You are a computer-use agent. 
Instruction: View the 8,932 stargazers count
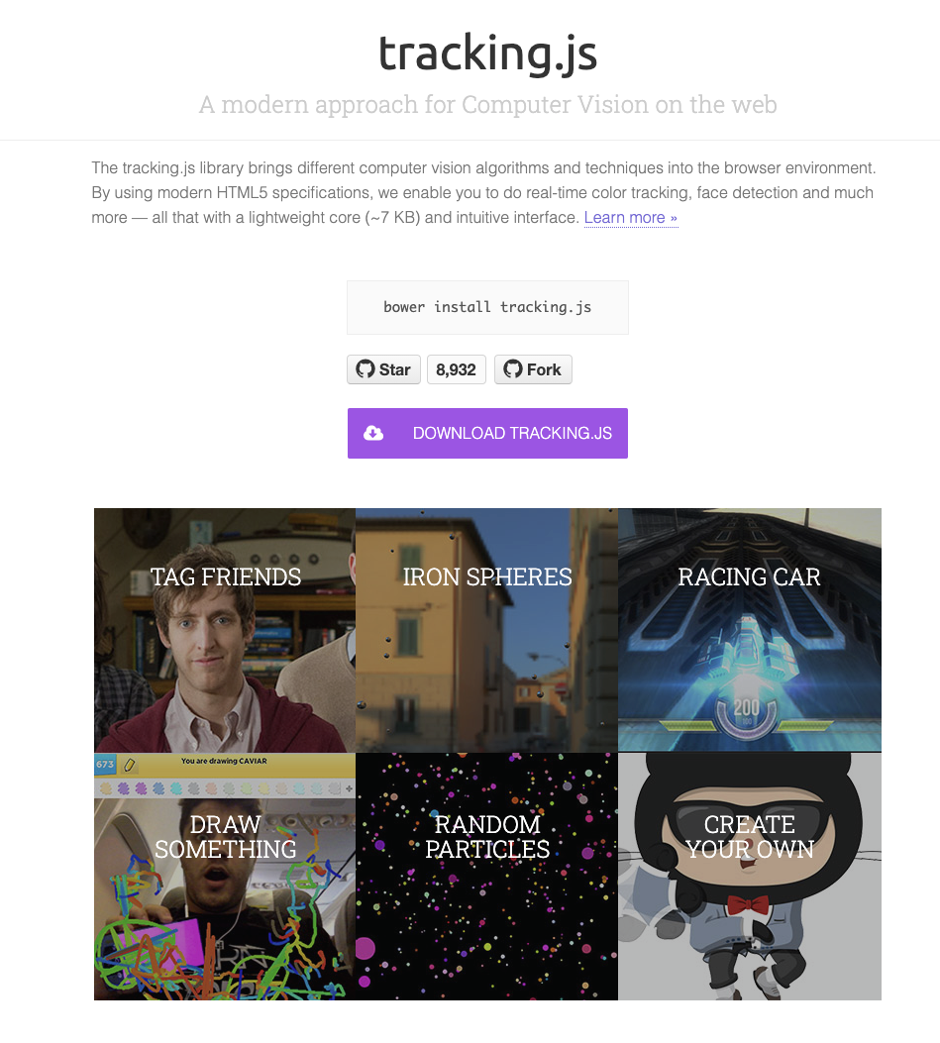(457, 369)
